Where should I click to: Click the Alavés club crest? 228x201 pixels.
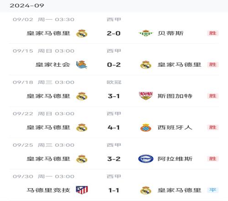(x=146, y=159)
